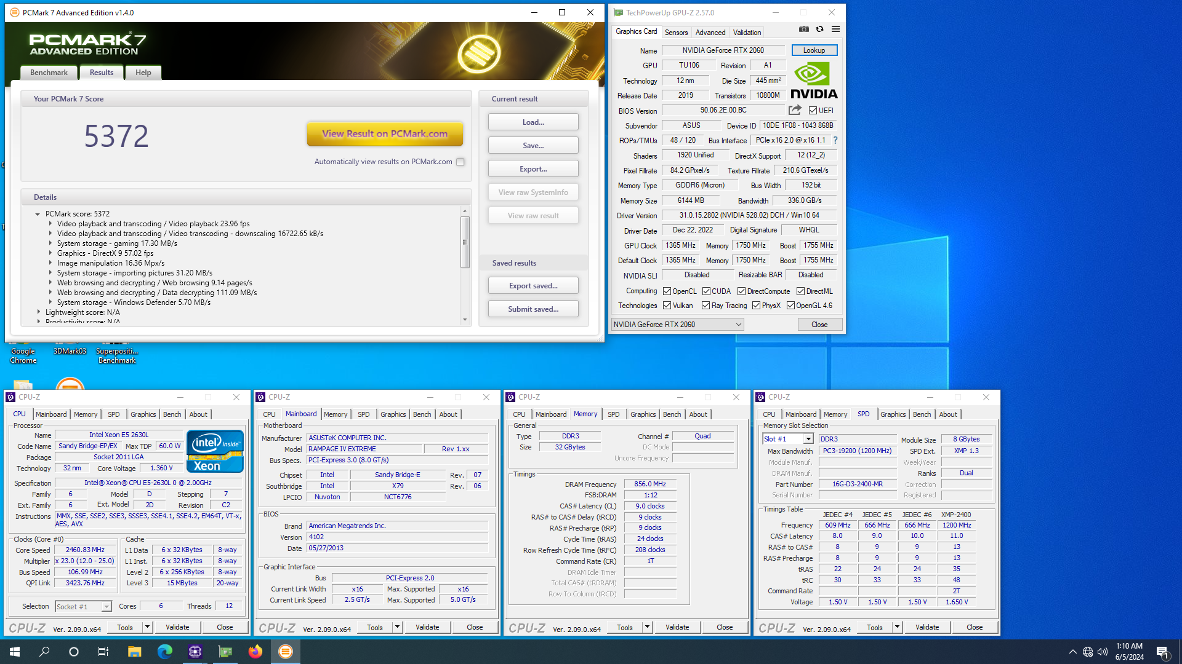Open the volume tray icon

[x=1103, y=652]
